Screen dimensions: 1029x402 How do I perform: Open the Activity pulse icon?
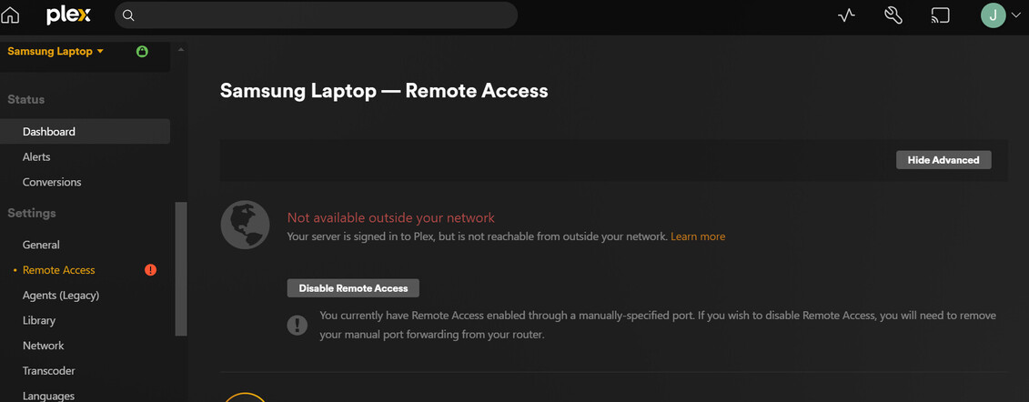point(846,15)
